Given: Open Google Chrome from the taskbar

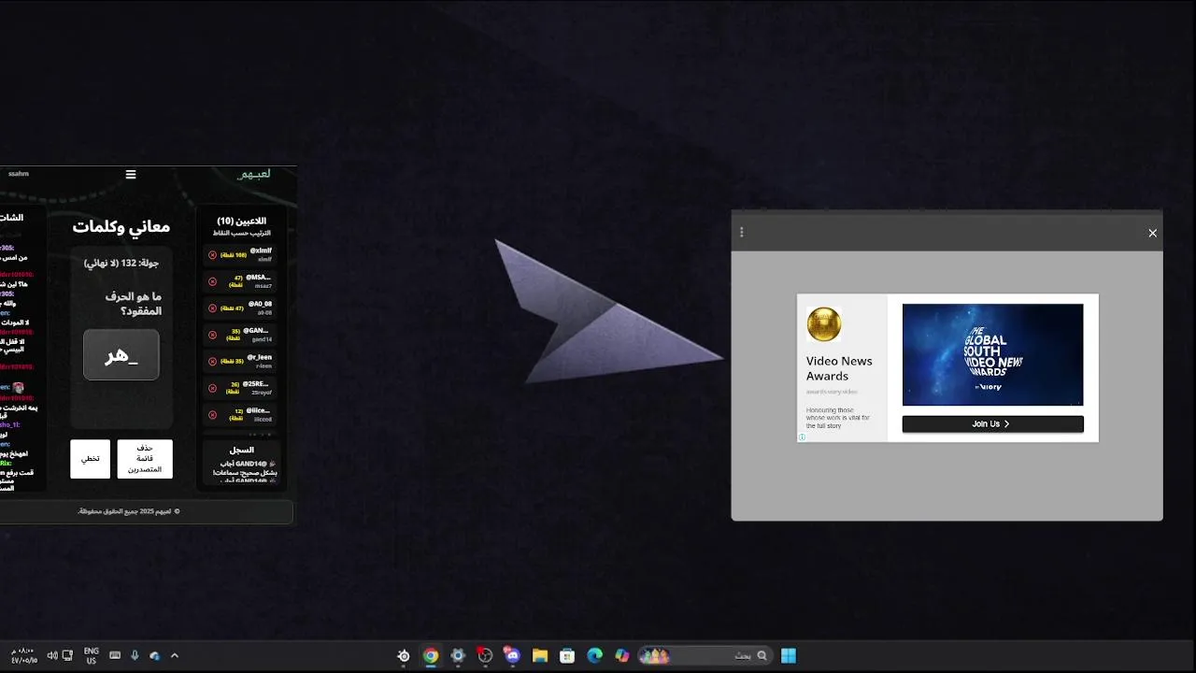Looking at the screenshot, I should (x=431, y=656).
